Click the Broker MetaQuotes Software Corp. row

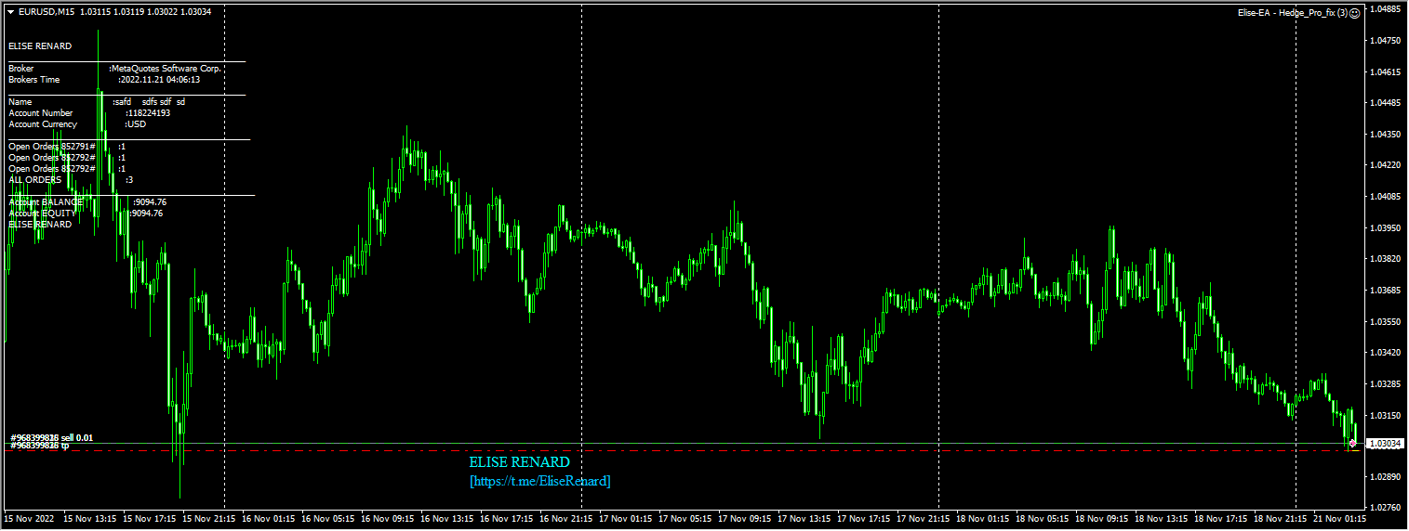tap(114, 69)
